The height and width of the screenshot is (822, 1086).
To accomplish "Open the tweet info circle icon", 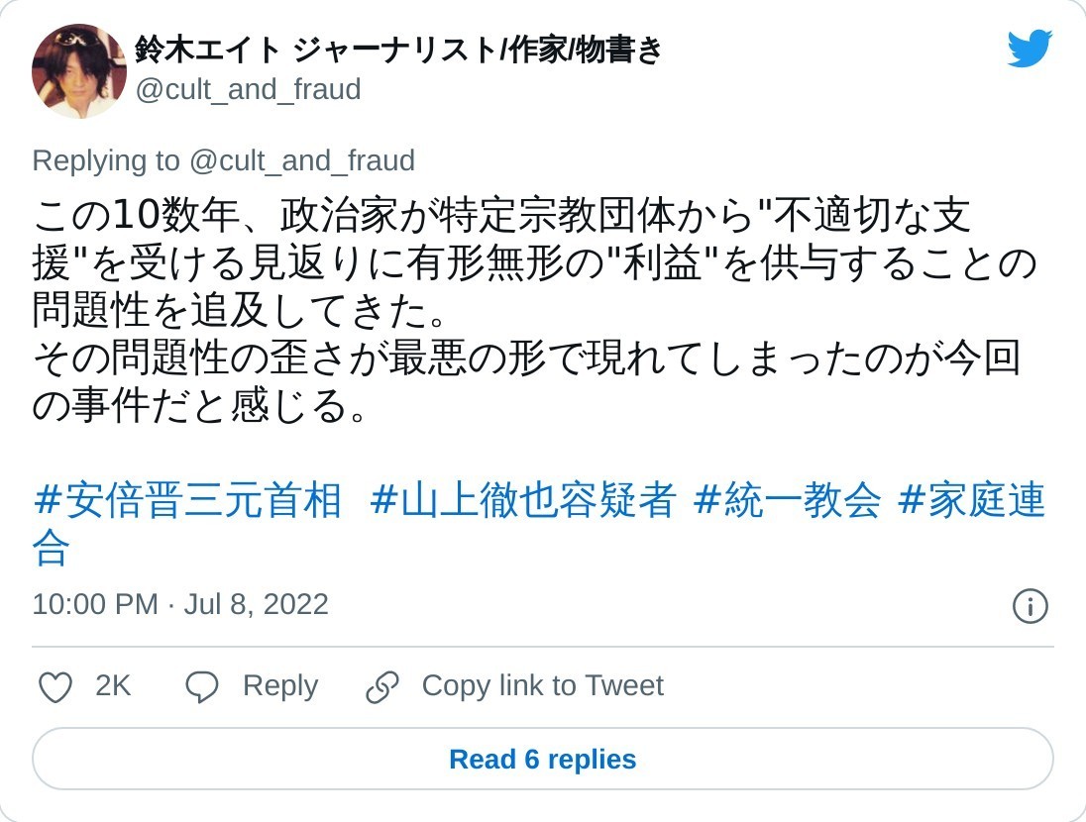I will click(1030, 606).
